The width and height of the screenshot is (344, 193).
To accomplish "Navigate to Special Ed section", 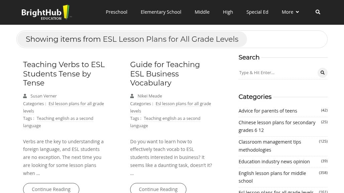I will pos(257,12).
